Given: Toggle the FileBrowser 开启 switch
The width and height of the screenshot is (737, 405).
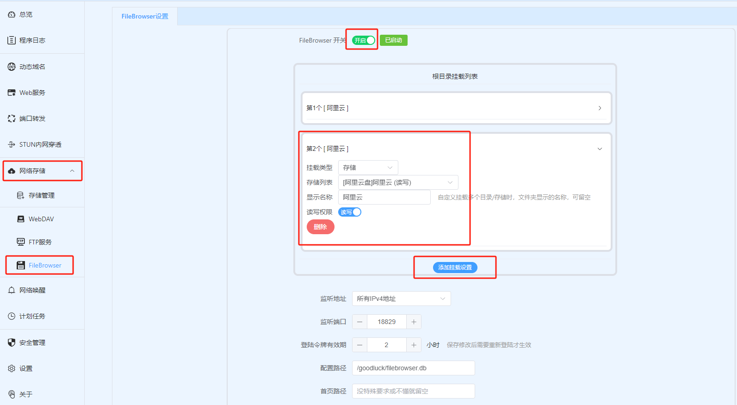Looking at the screenshot, I should click(364, 40).
